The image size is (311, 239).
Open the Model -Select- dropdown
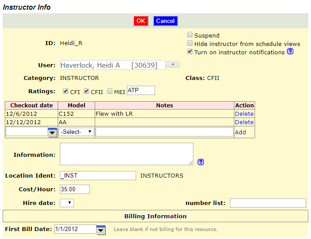pyautogui.click(x=76, y=132)
